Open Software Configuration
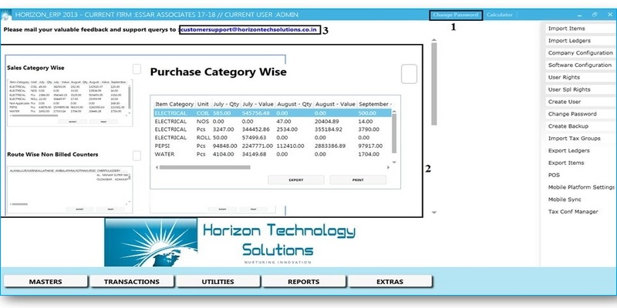This screenshot has width=617, height=308. point(578,65)
